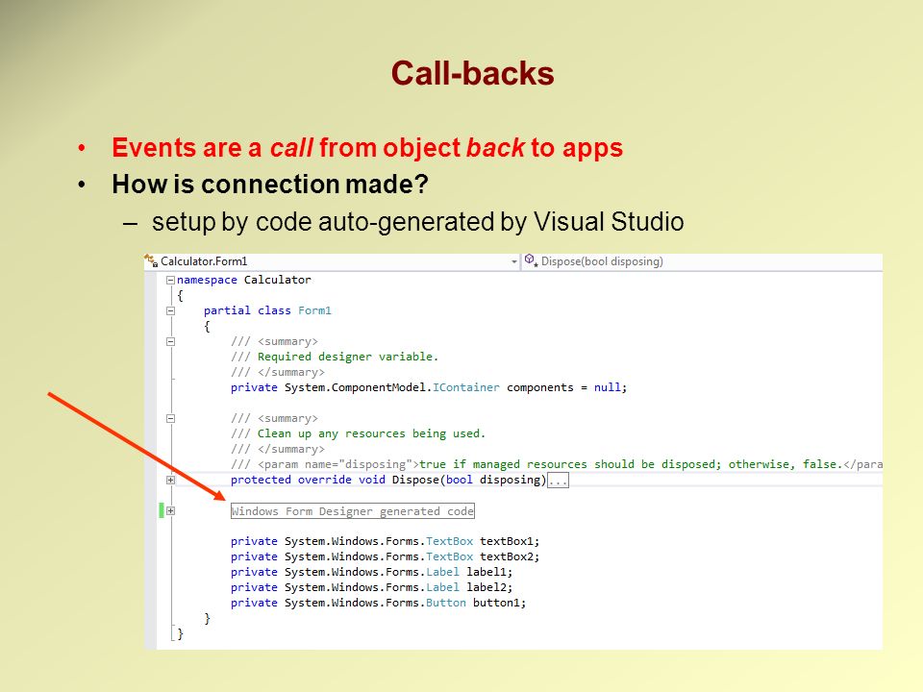923x692 pixels.
Task: Click the button1 field declaration
Action: (379, 603)
